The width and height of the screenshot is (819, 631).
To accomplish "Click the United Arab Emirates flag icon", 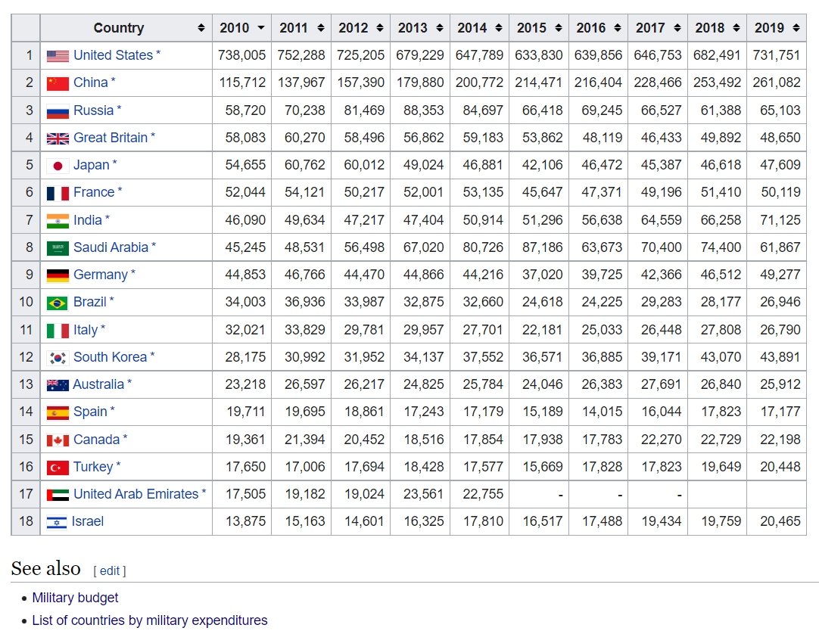I will tap(58, 494).
